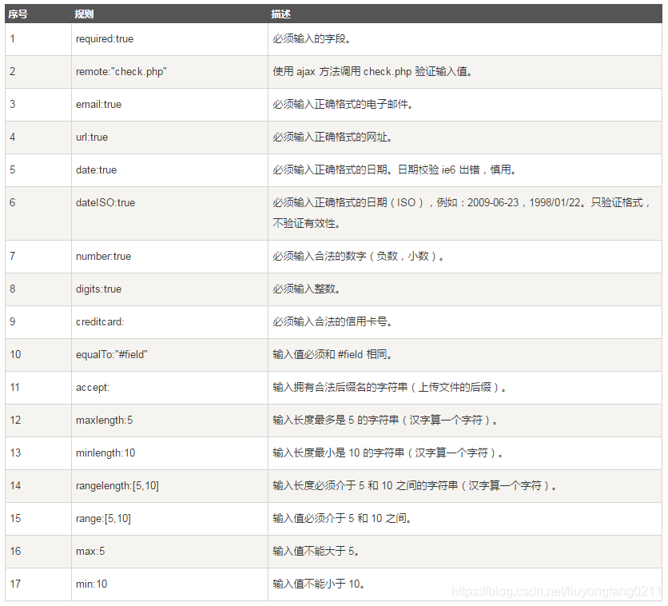The width and height of the screenshot is (668, 606).
Task: Select the url:true rule cell
Action: click(x=169, y=138)
